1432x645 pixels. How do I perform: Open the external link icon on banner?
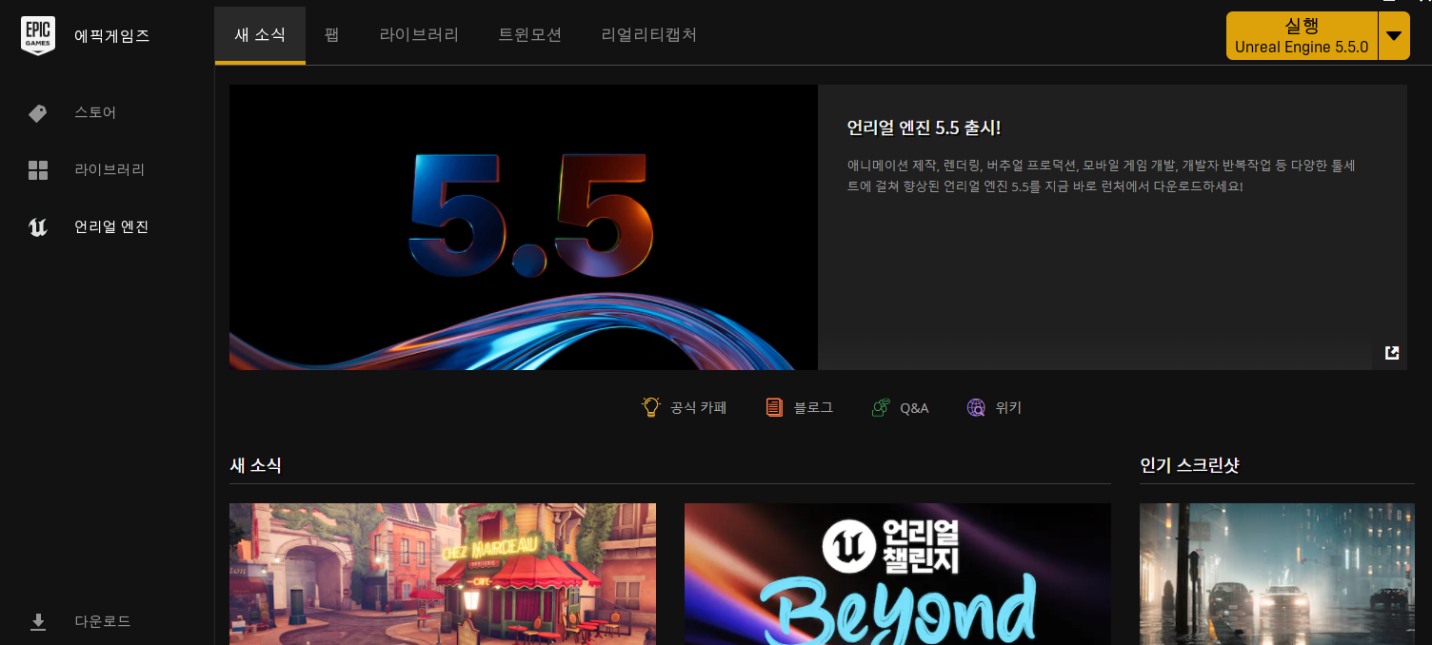pyautogui.click(x=1392, y=353)
